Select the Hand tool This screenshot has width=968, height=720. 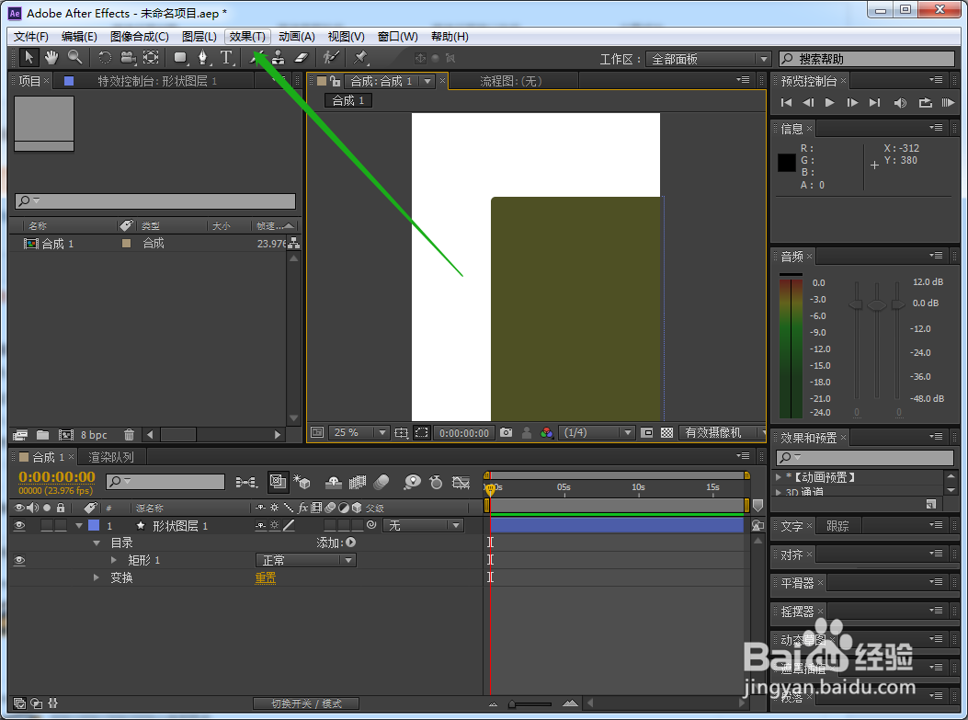pyautogui.click(x=51, y=58)
